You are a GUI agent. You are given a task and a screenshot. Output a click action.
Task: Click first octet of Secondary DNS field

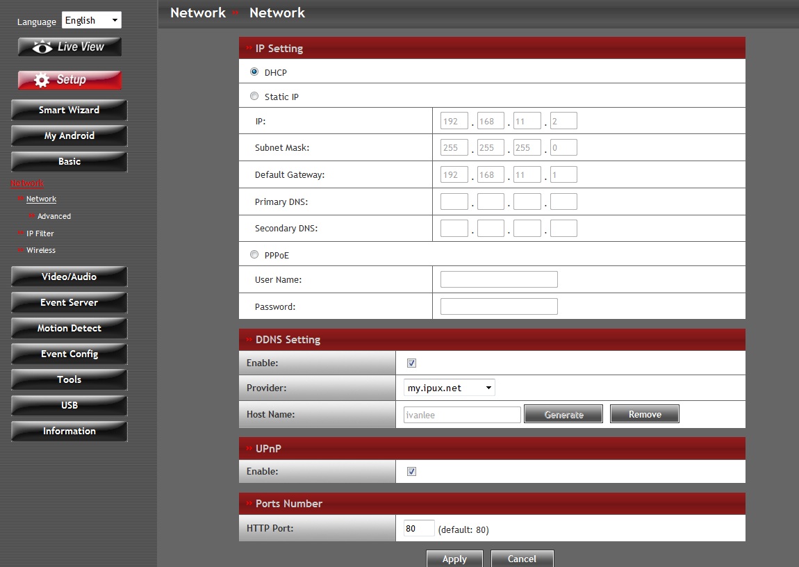click(454, 228)
